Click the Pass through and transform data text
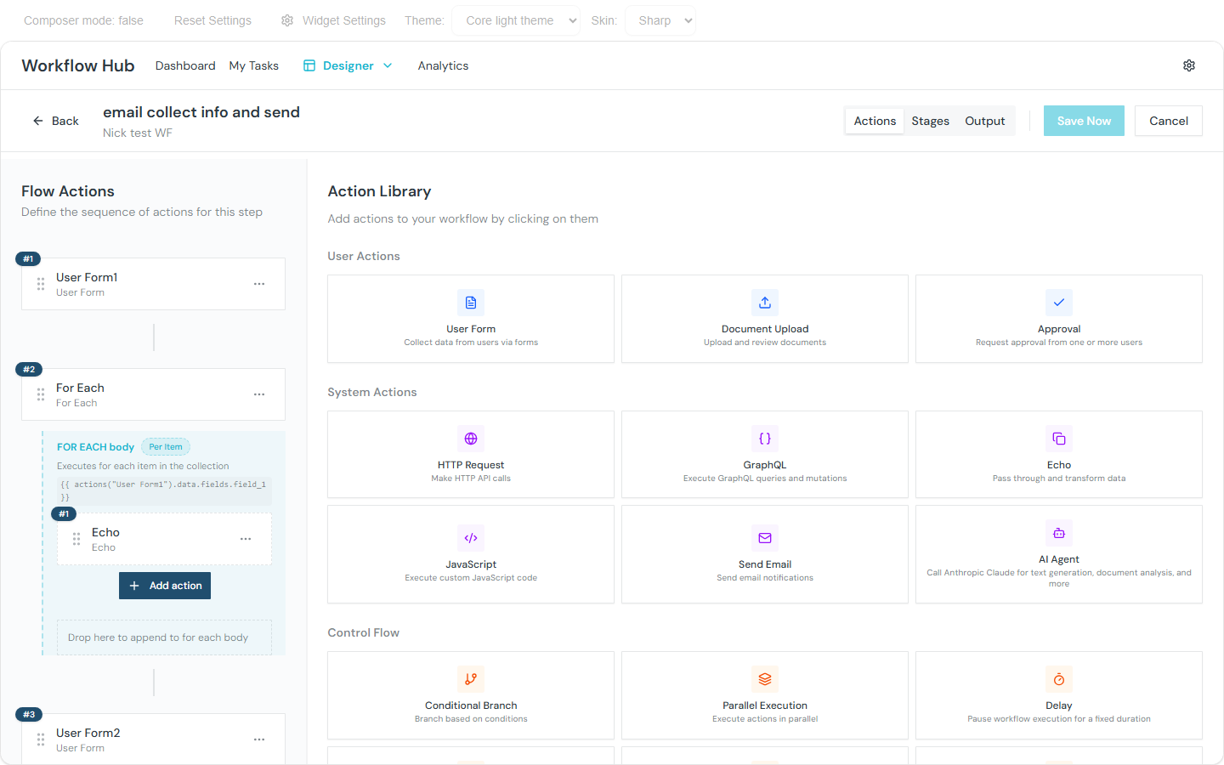Viewport: 1224px width, 765px height. point(1059,479)
